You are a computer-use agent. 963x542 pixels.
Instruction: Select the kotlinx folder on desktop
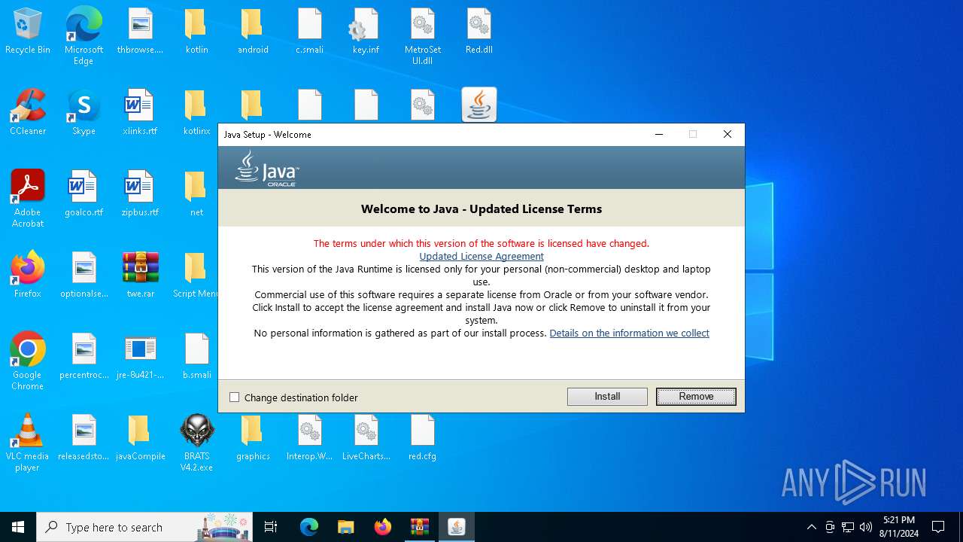pyautogui.click(x=196, y=113)
